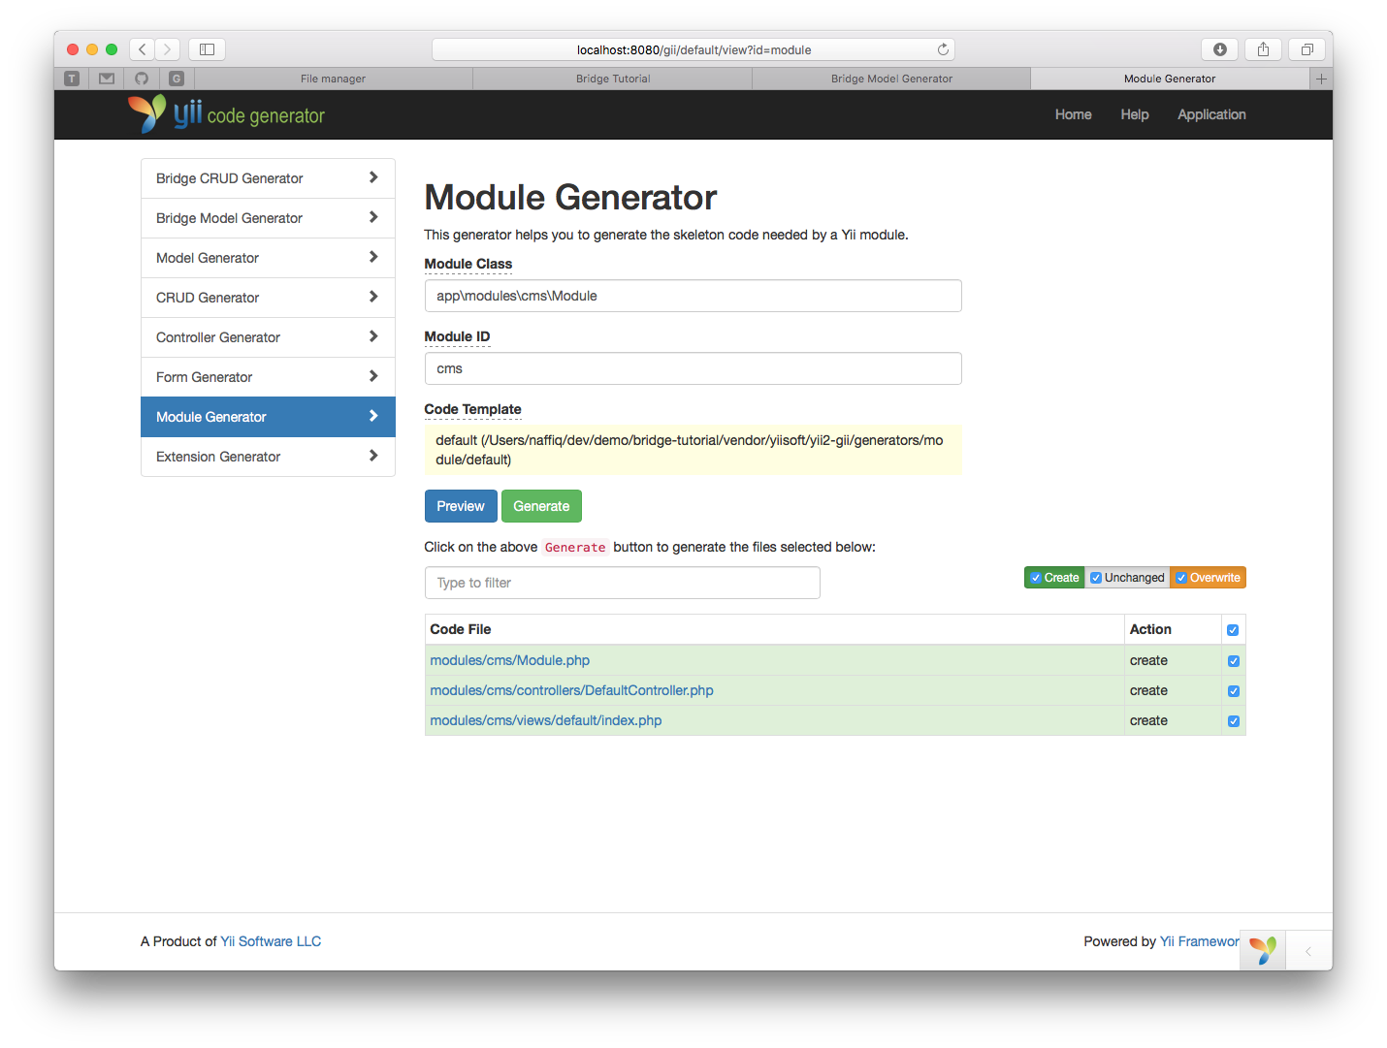
Task: Switch to Bridge Model Generator browser tab
Action: 891,79
